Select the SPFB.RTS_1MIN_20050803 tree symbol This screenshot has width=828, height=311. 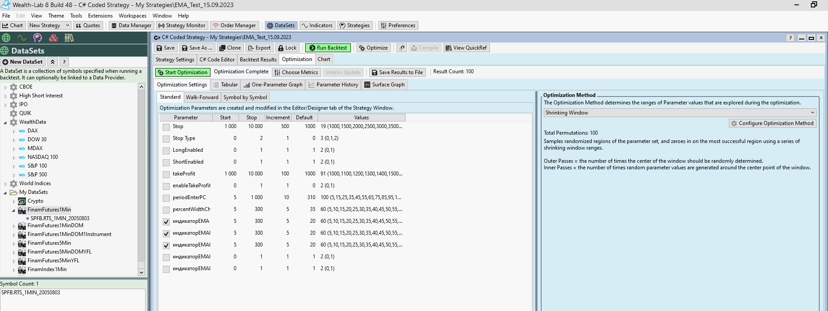pyautogui.click(x=60, y=218)
